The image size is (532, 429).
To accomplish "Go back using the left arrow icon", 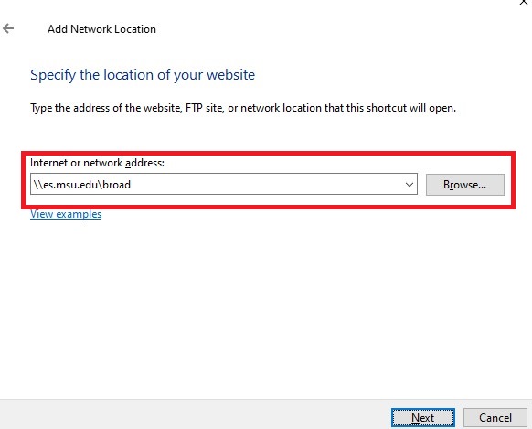I will point(8,28).
